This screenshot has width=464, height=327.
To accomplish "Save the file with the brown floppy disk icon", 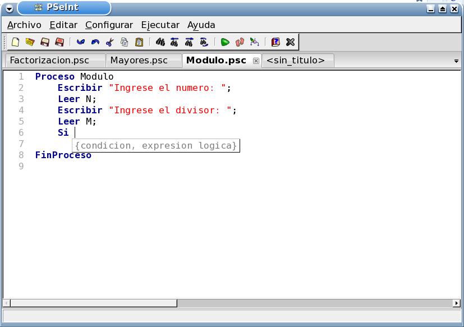I will [45, 42].
